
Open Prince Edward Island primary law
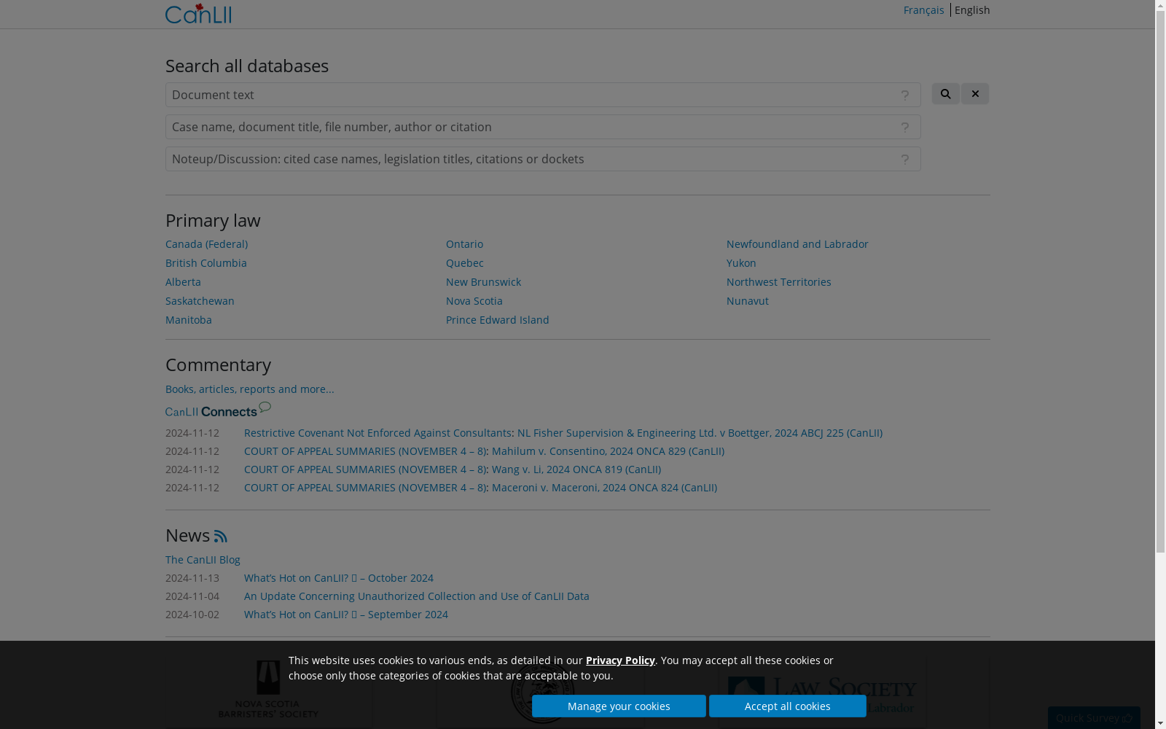[498, 320]
